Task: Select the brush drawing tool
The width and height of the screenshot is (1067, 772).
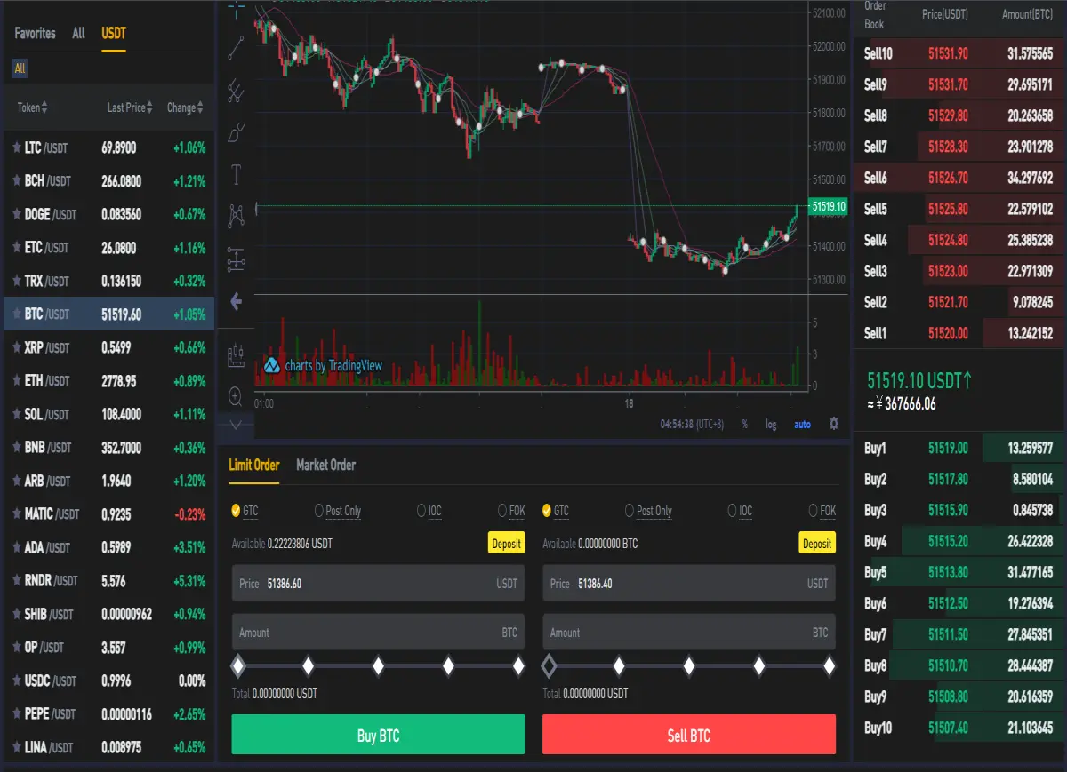Action: [236, 132]
